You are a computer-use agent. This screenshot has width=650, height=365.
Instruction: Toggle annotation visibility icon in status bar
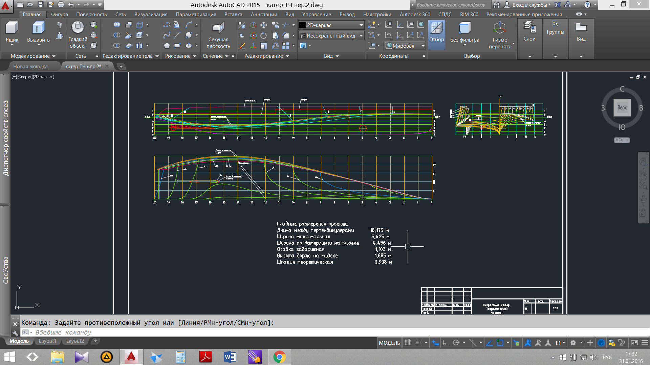pyautogui.click(x=528, y=343)
